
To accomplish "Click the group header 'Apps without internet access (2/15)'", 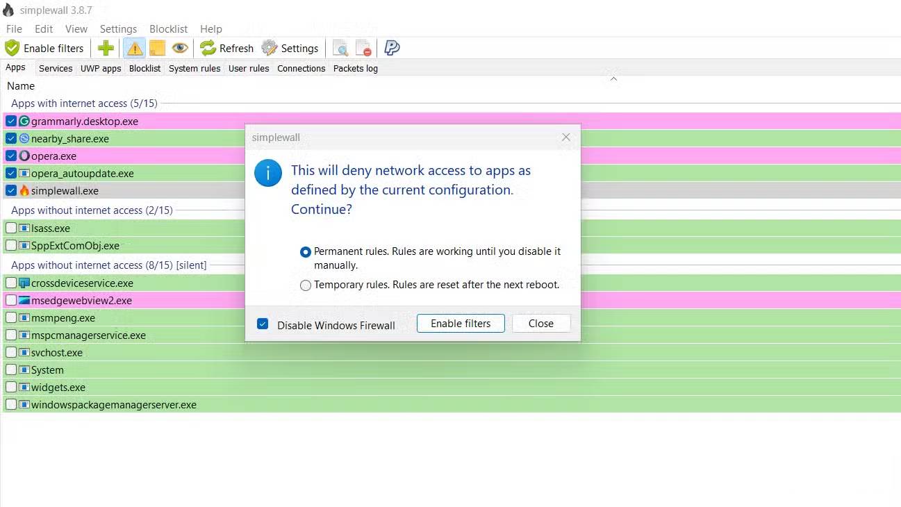I will [x=92, y=210].
